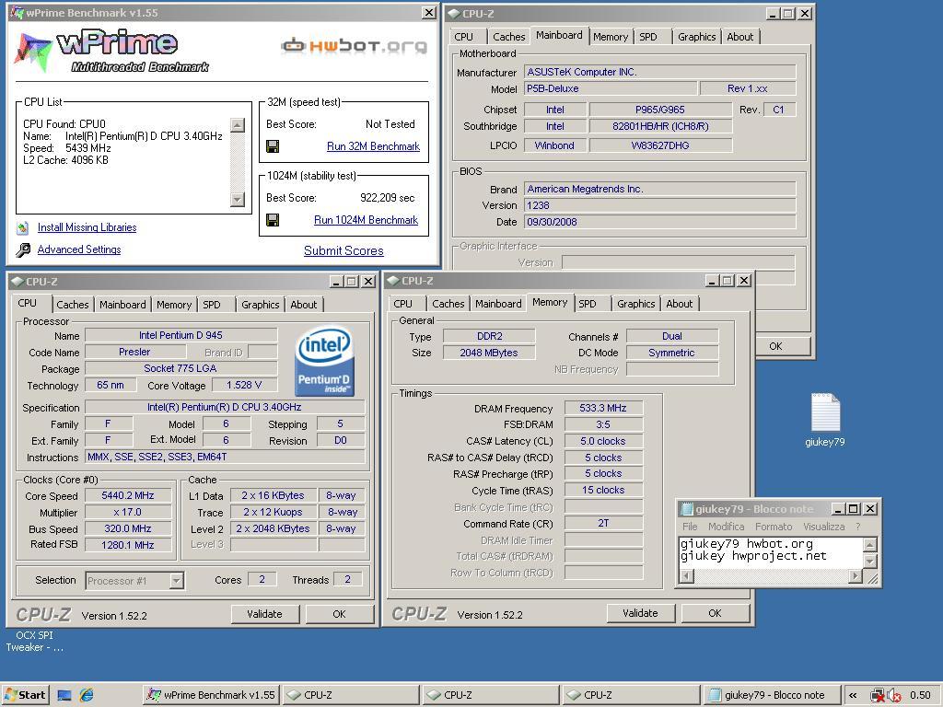Image resolution: width=943 pixels, height=707 pixels.
Task: Open SPD tab in Mainboard CPU-Z window
Action: 648,37
